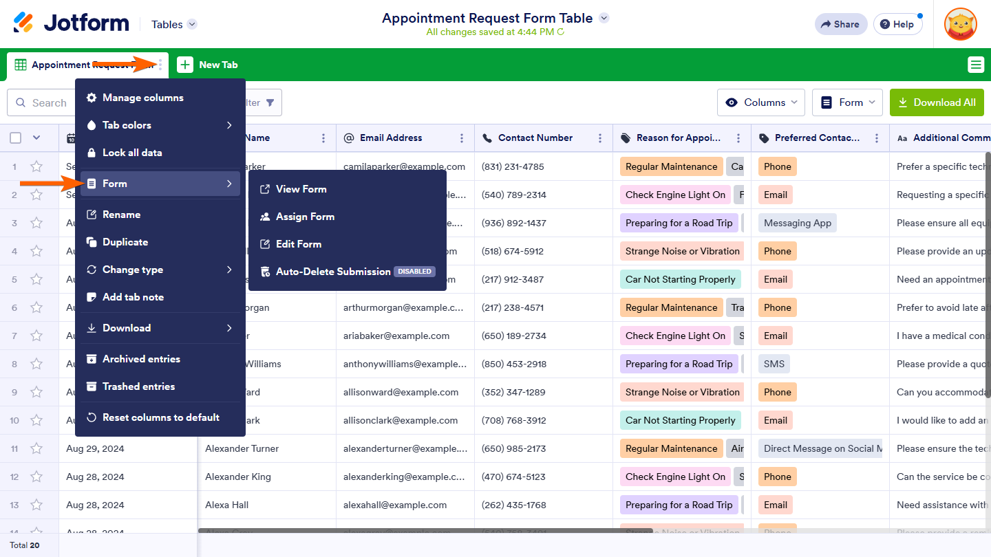The width and height of the screenshot is (991, 557).
Task: Click the hamburger menu icon on green bar
Action: click(x=975, y=65)
